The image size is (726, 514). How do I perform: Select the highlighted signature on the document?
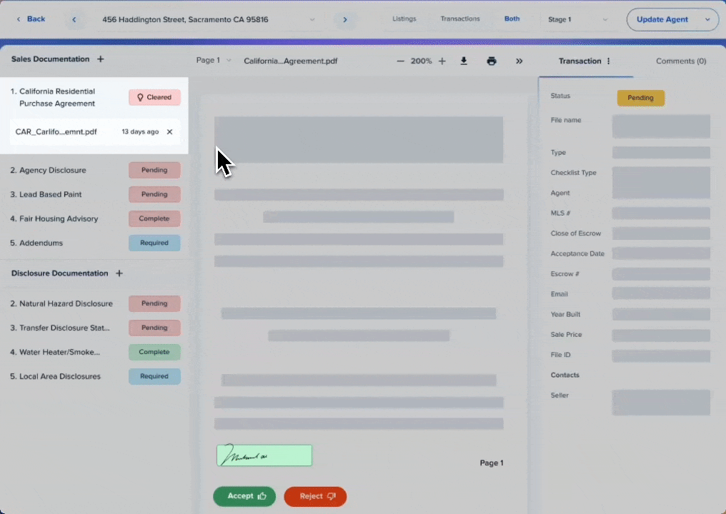pyautogui.click(x=264, y=455)
